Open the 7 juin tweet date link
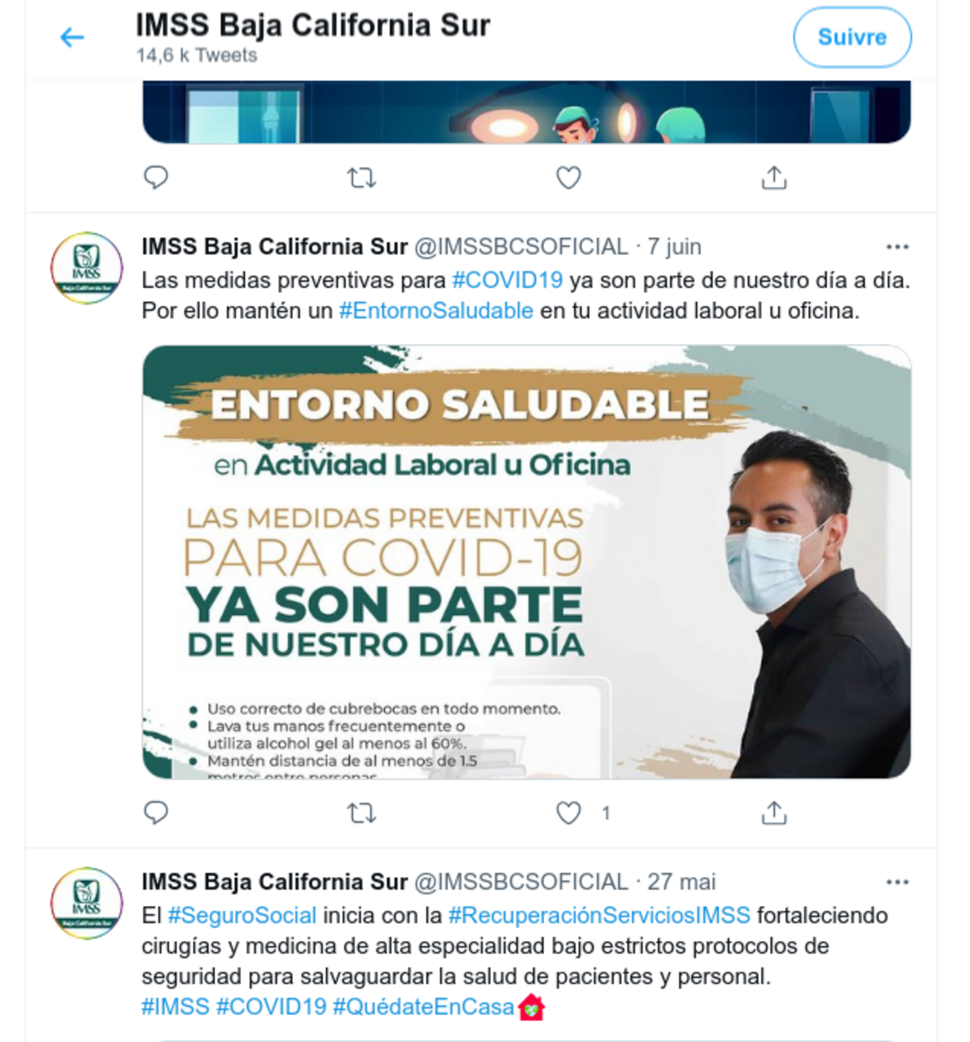The height and width of the screenshot is (1042, 970). click(674, 247)
